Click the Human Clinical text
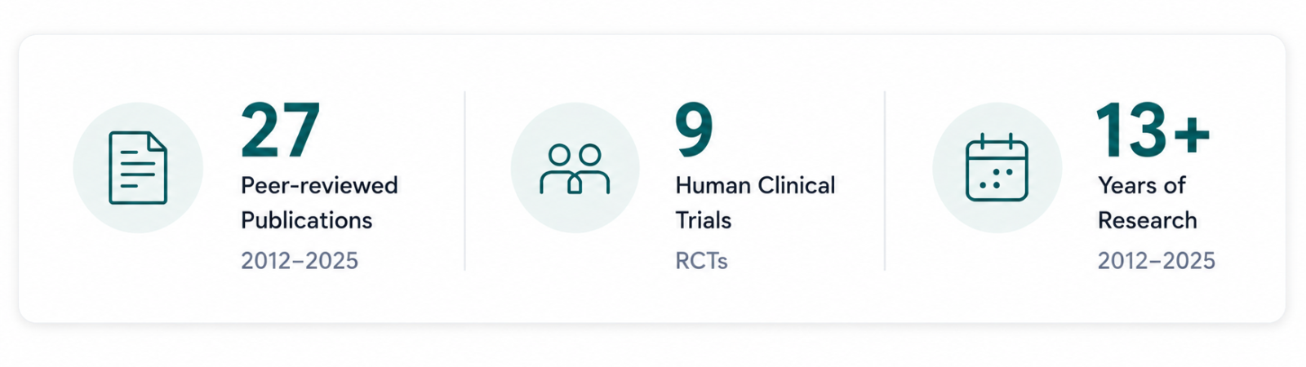This screenshot has height=367, width=1306. [x=755, y=186]
